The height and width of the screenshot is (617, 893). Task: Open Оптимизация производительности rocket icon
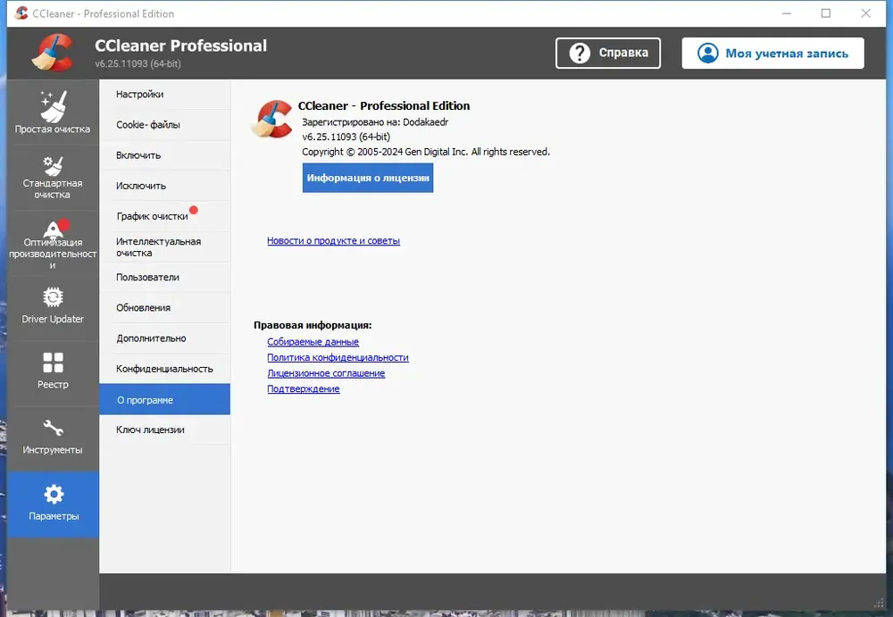[x=54, y=229]
